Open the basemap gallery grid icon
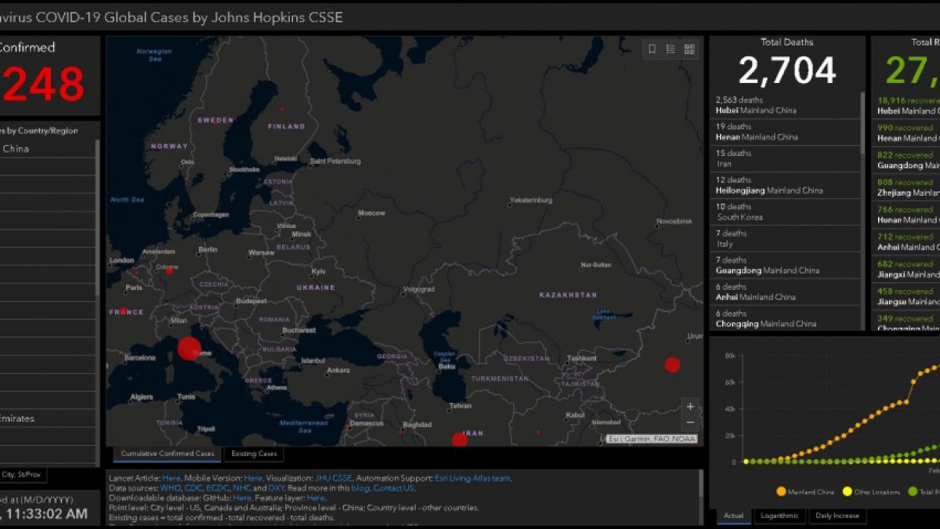 pyautogui.click(x=689, y=49)
